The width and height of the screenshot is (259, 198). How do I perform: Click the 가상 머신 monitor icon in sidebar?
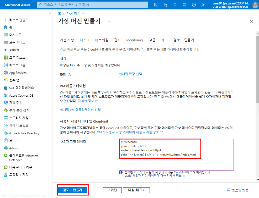[x=6, y=103]
